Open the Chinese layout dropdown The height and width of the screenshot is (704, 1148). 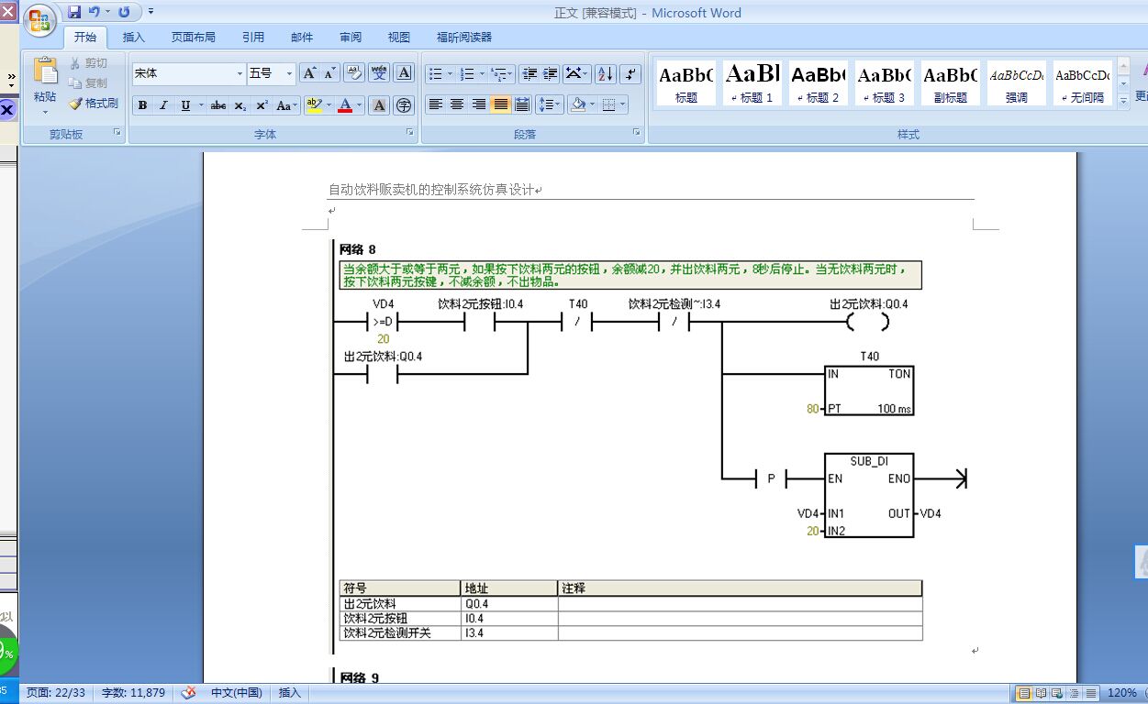tap(577, 73)
